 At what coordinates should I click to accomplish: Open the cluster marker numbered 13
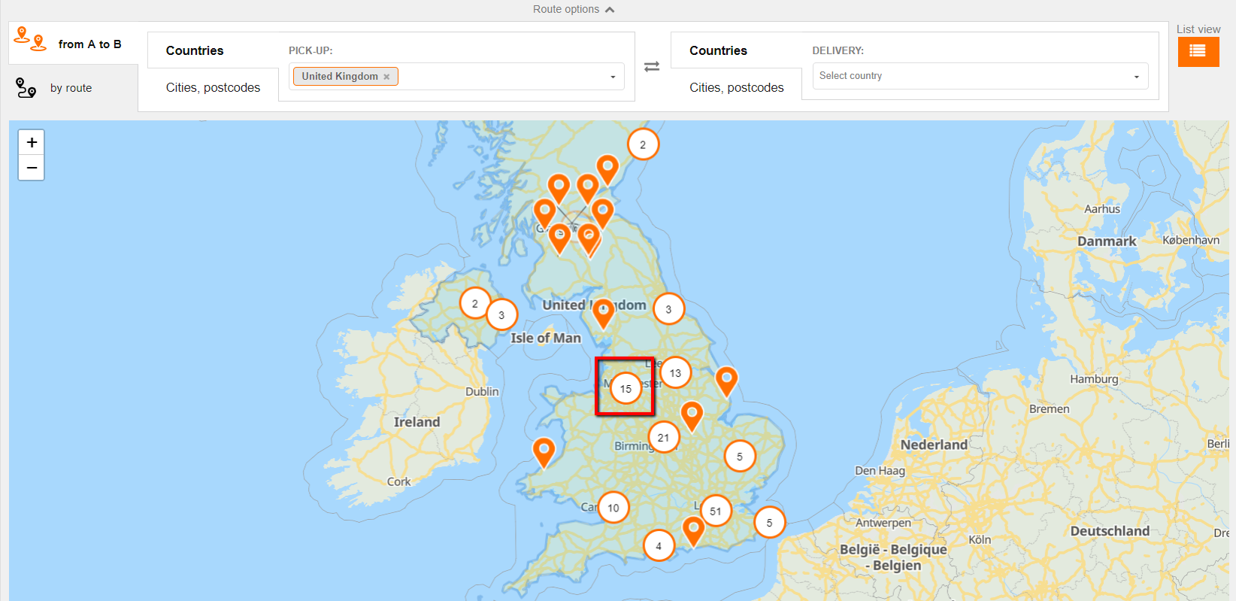pyautogui.click(x=675, y=373)
